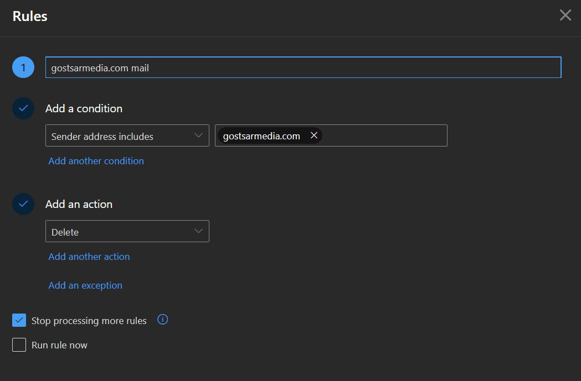
Task: Open the 'Sender address includes' condition dropdown
Action: click(127, 135)
